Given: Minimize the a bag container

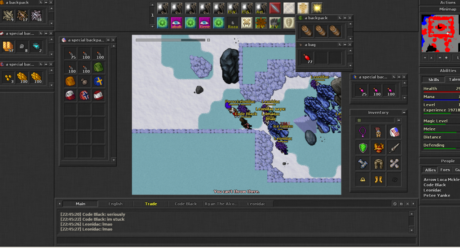Looking at the screenshot, I should tap(345, 45).
